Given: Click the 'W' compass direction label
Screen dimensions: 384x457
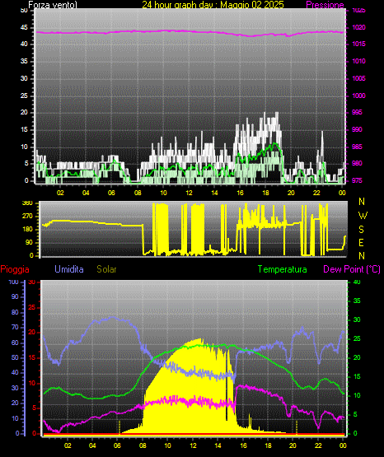Looking at the screenshot, I should (x=363, y=216).
